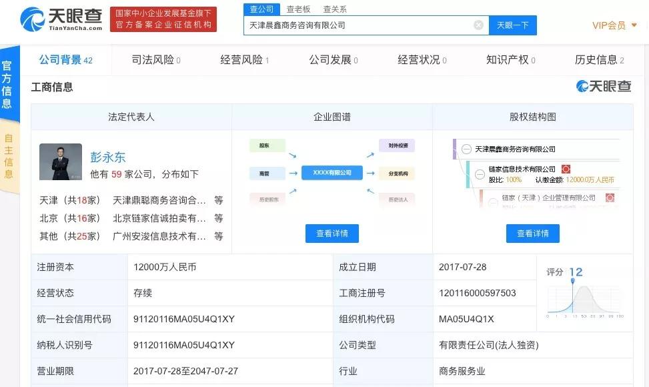Click the 商务服务业 industry value
Screen dimensions: 649x387
click(462, 371)
